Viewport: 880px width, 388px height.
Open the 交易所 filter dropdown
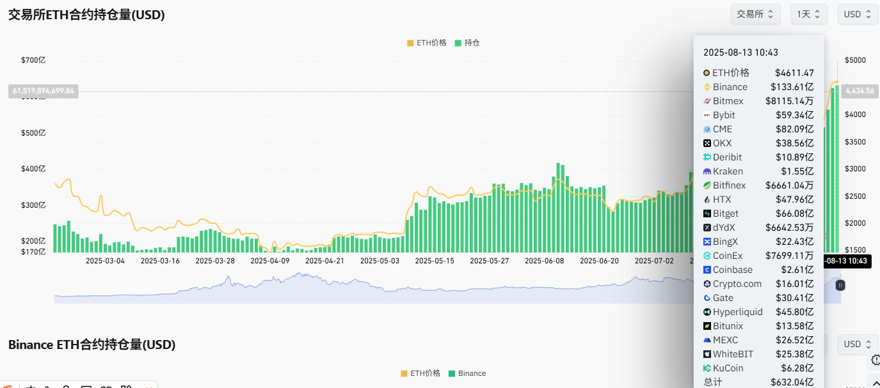pyautogui.click(x=755, y=13)
